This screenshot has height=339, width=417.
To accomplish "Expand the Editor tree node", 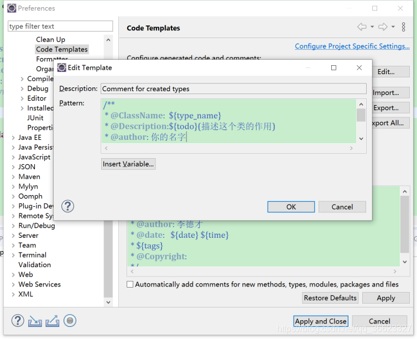I will point(22,98).
